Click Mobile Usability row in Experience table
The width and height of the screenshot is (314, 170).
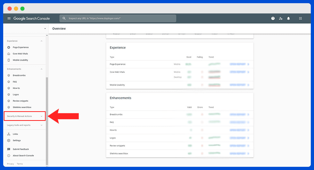pyautogui.click(x=180, y=85)
